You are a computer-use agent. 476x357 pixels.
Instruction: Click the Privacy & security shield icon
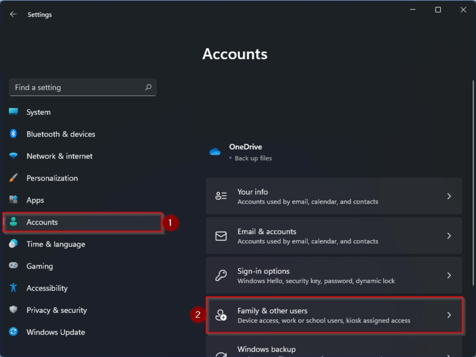pyautogui.click(x=13, y=309)
